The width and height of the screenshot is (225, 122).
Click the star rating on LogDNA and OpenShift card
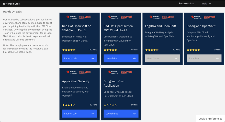152,50
